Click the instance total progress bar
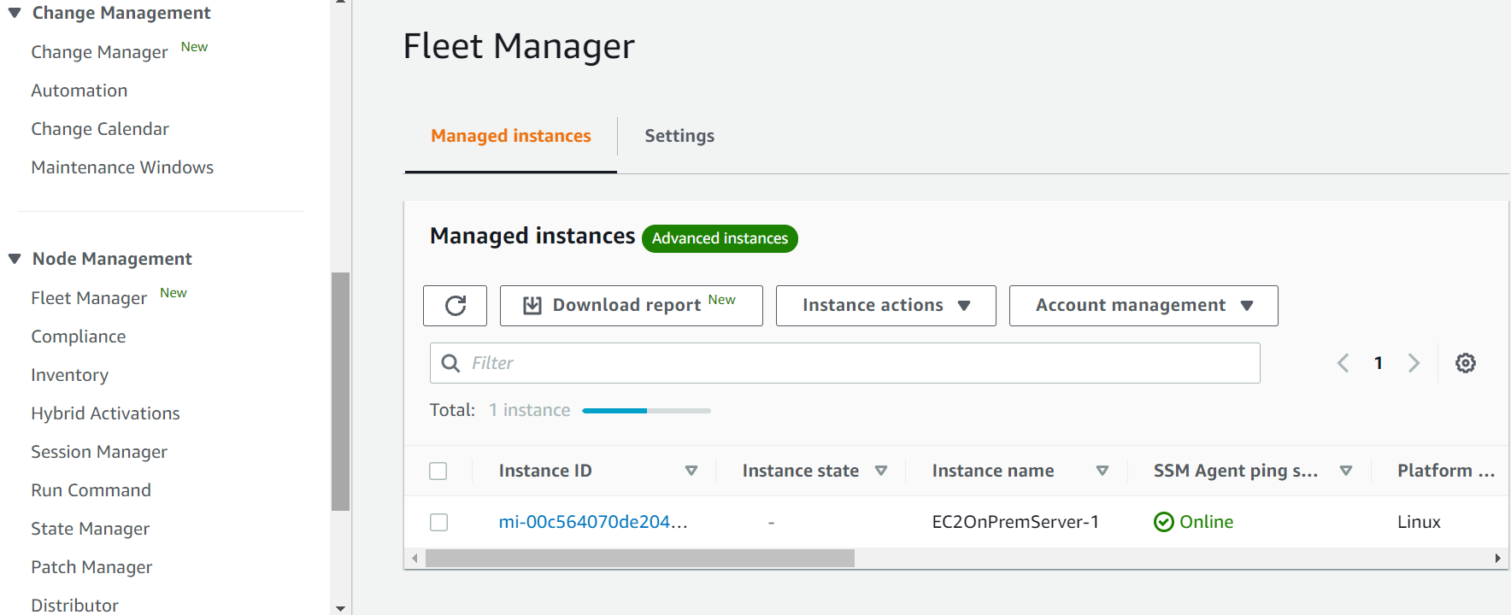Image resolution: width=1511 pixels, height=615 pixels. pyautogui.click(x=646, y=411)
